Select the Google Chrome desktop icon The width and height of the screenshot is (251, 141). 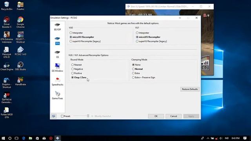point(20,22)
